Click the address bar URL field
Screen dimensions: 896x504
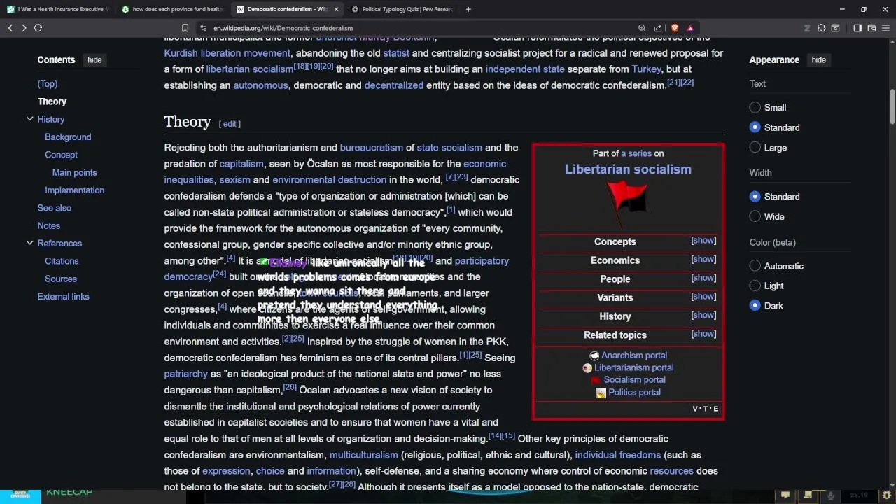420,28
